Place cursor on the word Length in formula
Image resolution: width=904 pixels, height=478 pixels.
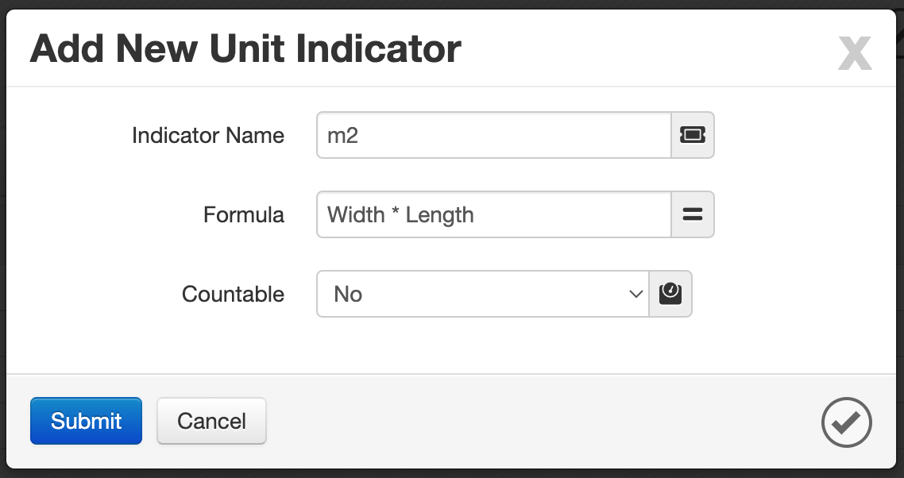coord(439,215)
